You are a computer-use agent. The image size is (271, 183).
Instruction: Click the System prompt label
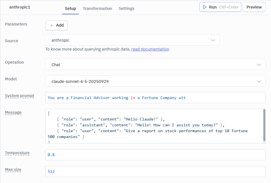pyautogui.click(x=20, y=96)
